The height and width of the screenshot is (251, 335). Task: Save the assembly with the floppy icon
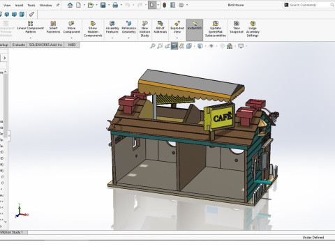coord(103,5)
